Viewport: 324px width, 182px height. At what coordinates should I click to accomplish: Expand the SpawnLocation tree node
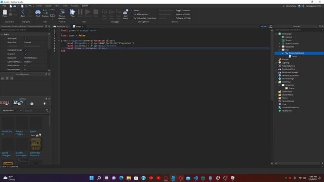tap(279, 43)
